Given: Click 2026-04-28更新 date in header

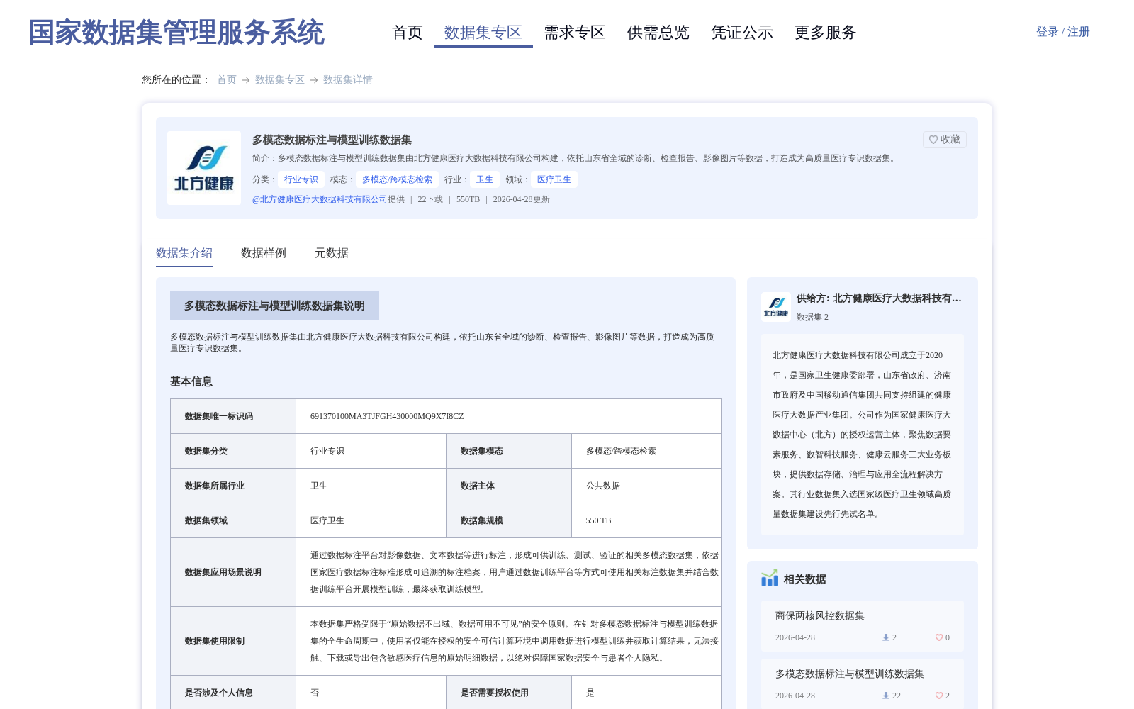Looking at the screenshot, I should [522, 199].
